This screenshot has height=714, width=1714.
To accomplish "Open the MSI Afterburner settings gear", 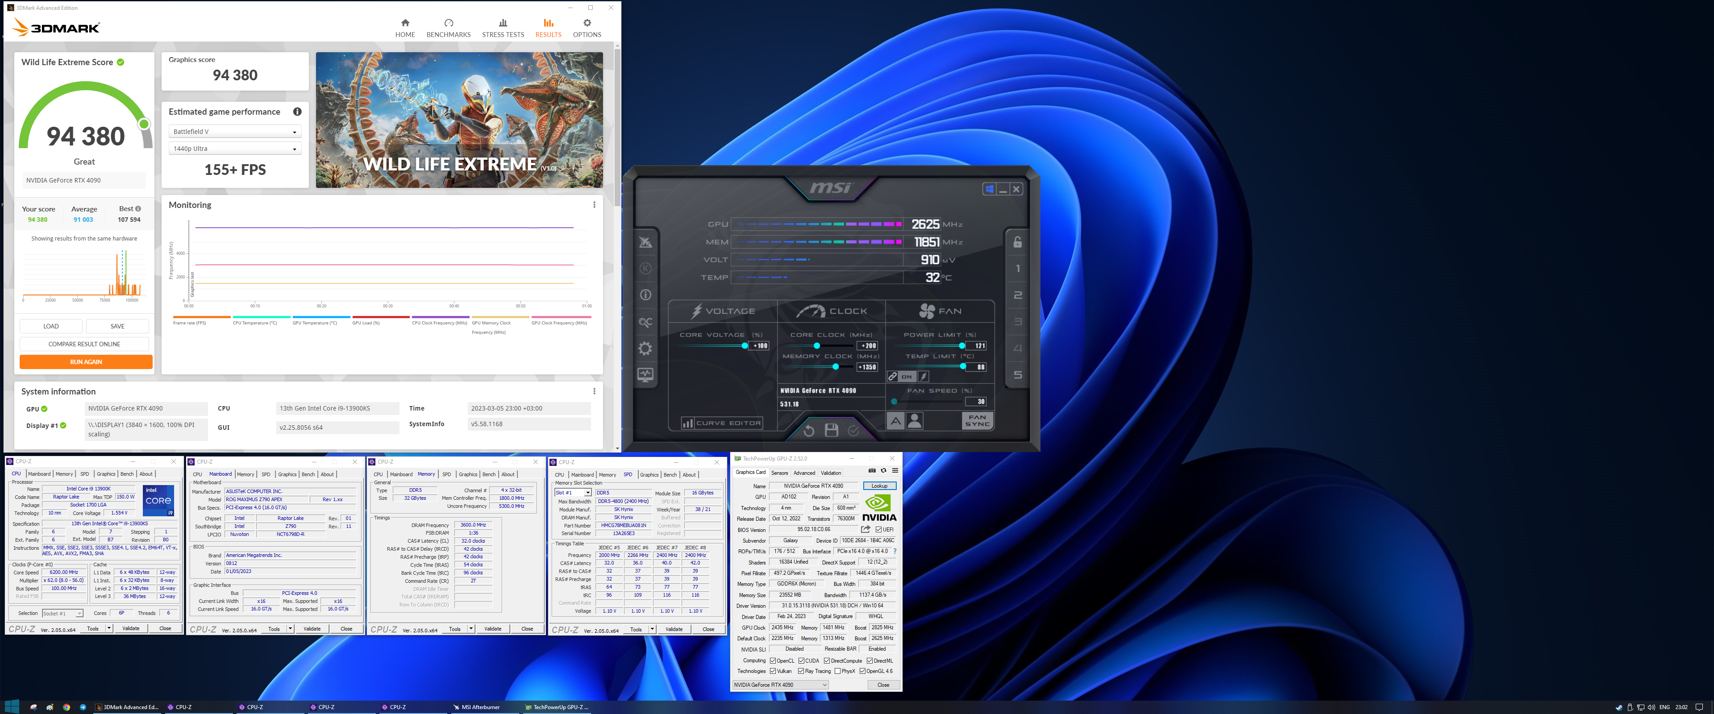I will coord(645,348).
